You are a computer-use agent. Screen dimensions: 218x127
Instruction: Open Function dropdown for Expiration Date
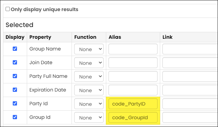click(89, 90)
